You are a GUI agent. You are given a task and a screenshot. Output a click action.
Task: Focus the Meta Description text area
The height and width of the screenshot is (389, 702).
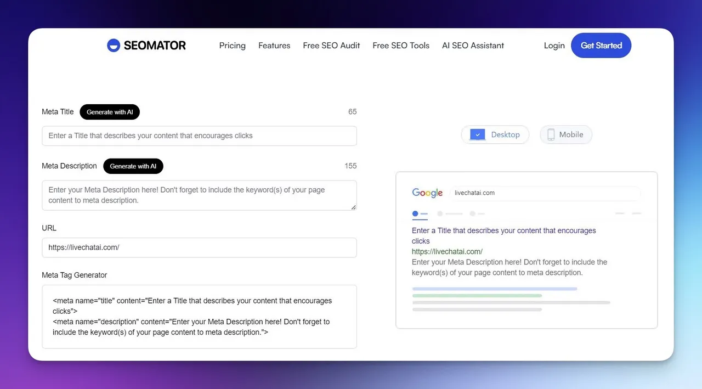point(199,195)
